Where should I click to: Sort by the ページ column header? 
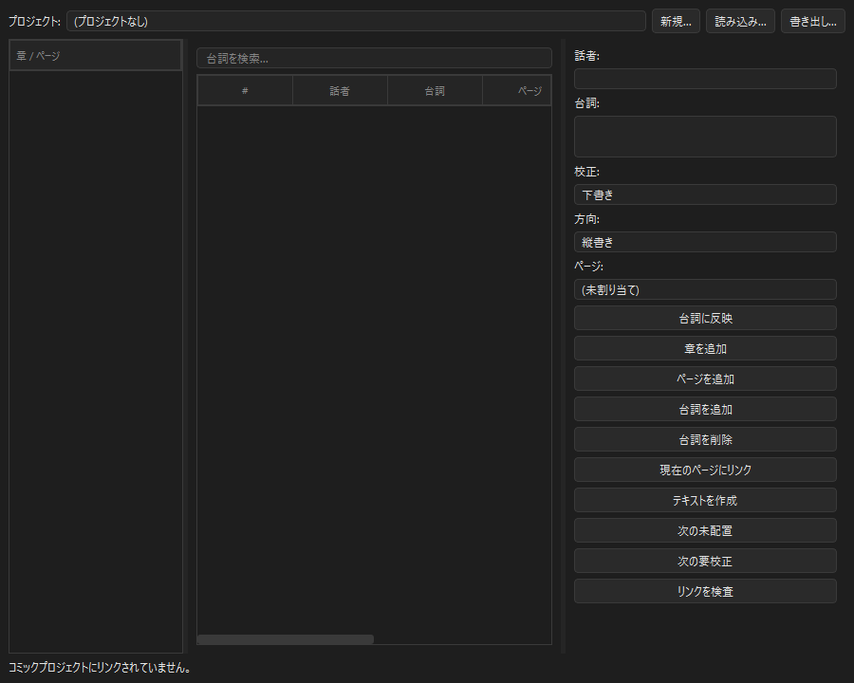(x=517, y=90)
